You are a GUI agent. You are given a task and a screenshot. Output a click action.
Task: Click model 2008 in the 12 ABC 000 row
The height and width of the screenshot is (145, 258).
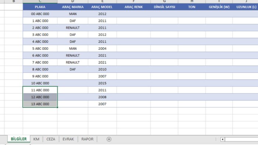pos(102,97)
